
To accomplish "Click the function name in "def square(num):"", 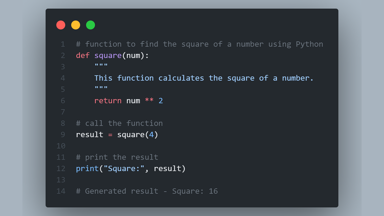I will [x=108, y=56].
